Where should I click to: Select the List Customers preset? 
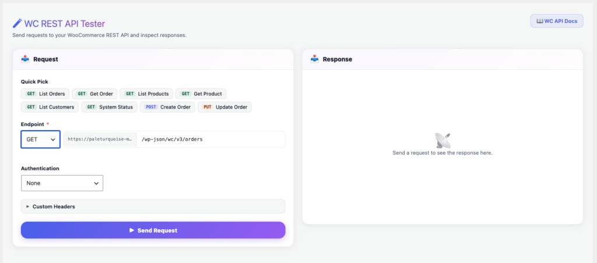[50, 107]
